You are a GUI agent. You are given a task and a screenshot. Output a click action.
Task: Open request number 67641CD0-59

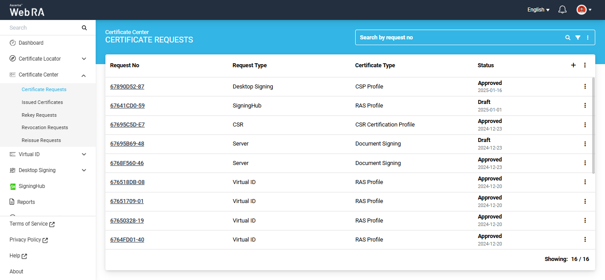point(127,106)
